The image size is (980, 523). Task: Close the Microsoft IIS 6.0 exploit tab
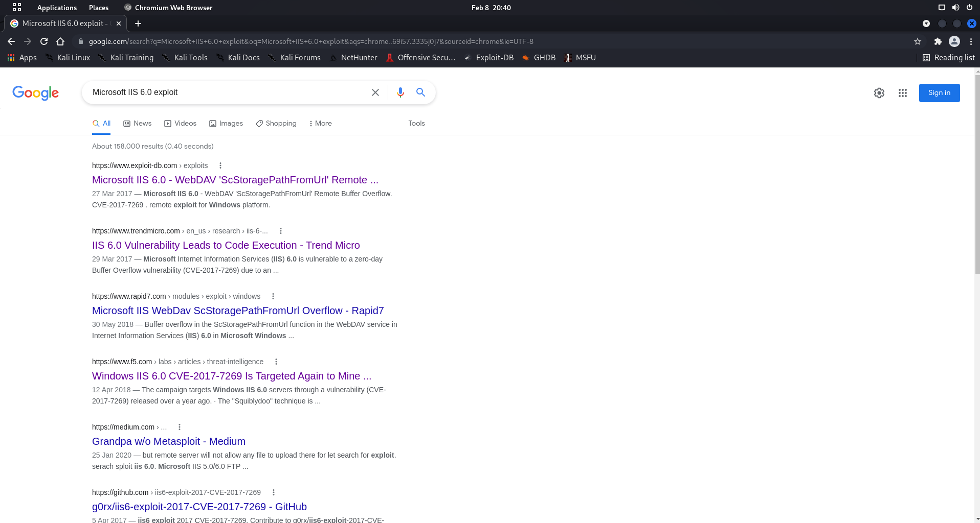point(119,23)
